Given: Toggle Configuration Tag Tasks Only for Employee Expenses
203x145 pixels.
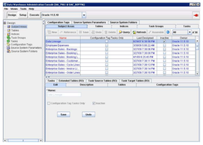Looking at the screenshot, I should pos(107,45).
